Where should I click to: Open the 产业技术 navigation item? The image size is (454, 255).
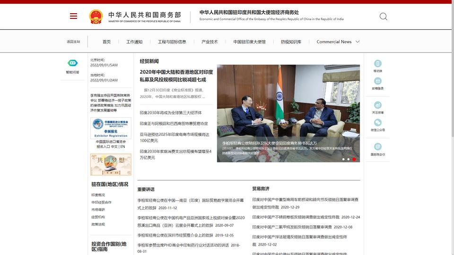(x=210, y=42)
